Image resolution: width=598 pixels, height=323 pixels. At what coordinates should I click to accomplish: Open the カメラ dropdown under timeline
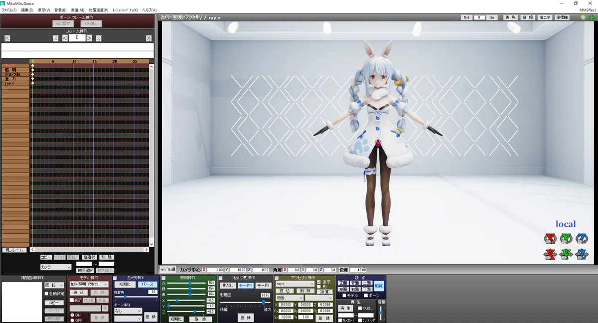coord(55,267)
